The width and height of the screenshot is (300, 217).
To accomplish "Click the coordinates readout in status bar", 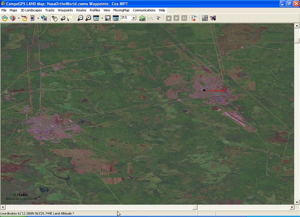I will coord(37,213).
